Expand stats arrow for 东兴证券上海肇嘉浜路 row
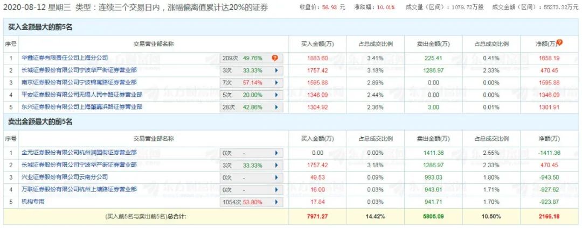Screen dimensions: 582x228 coord(276,108)
